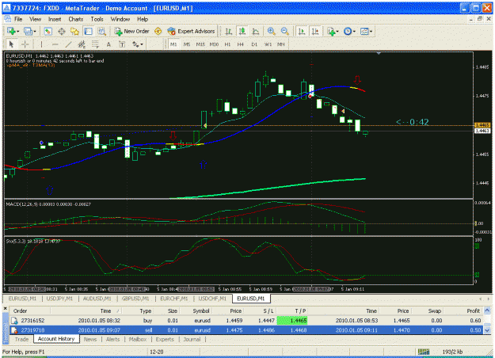The height and width of the screenshot is (358, 495).
Task: Select the Cursor arrow tool
Action: 11,44
